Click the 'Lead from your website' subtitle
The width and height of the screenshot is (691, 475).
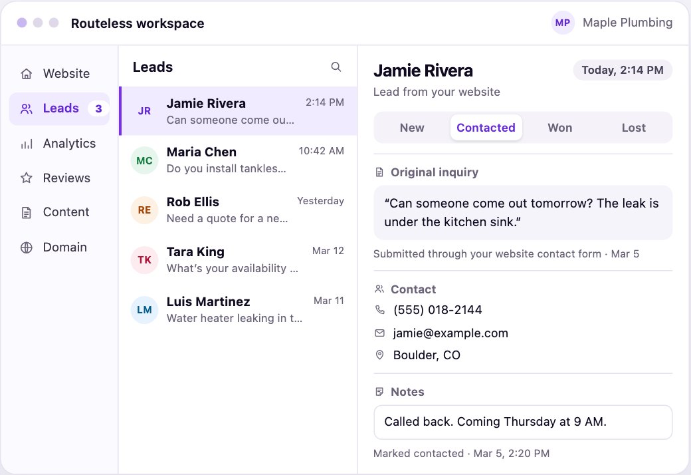point(437,92)
